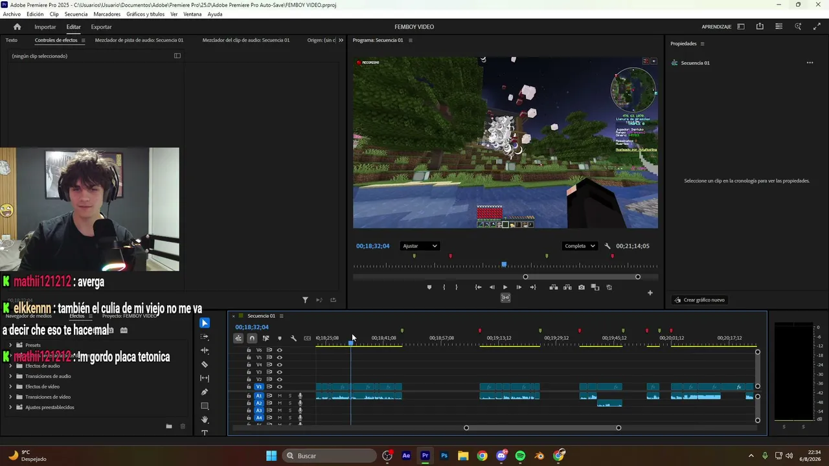Expand Ajustes preestablecidos folder
The height and width of the screenshot is (466, 829).
tap(10, 407)
